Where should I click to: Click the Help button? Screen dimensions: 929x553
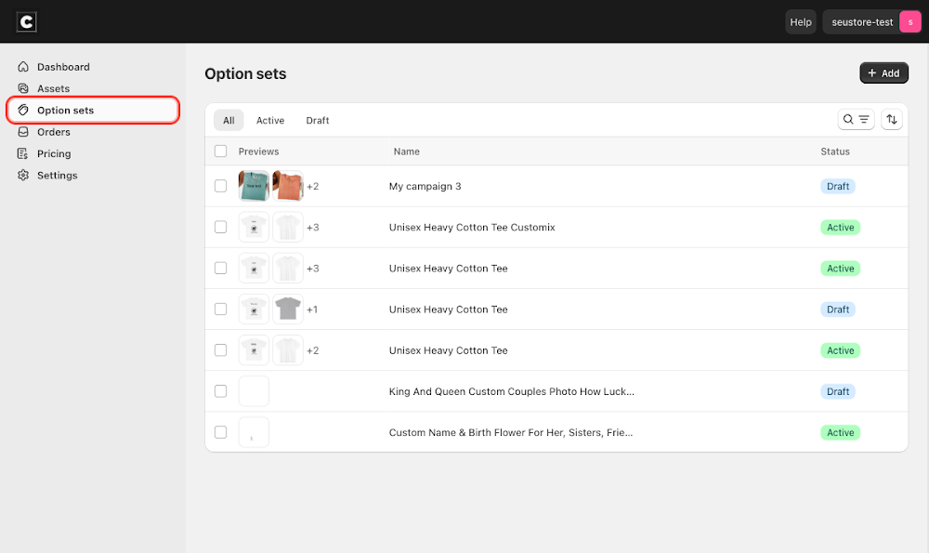[x=801, y=22]
